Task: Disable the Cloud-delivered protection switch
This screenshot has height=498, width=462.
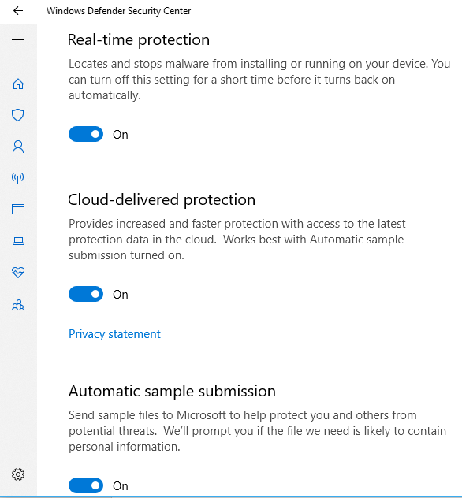Action: point(86,294)
